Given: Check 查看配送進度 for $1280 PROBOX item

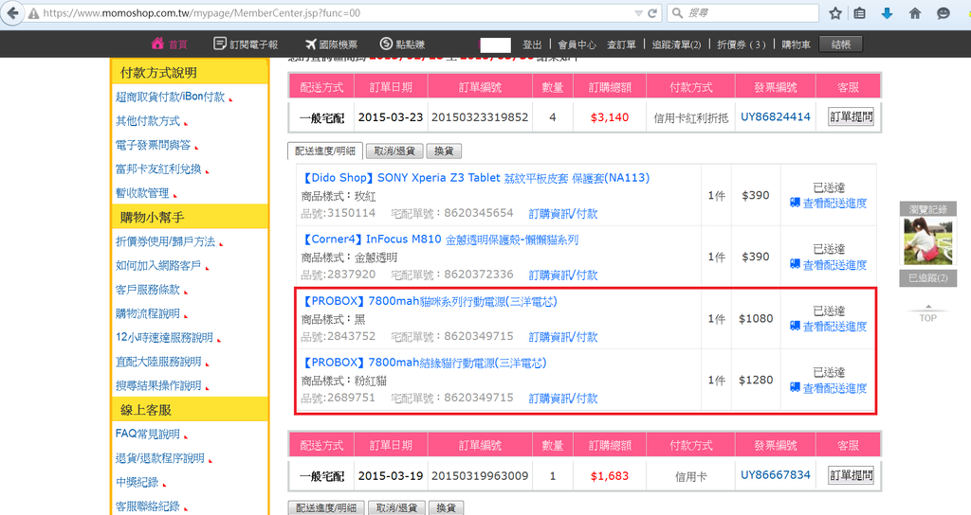Looking at the screenshot, I should [829, 388].
